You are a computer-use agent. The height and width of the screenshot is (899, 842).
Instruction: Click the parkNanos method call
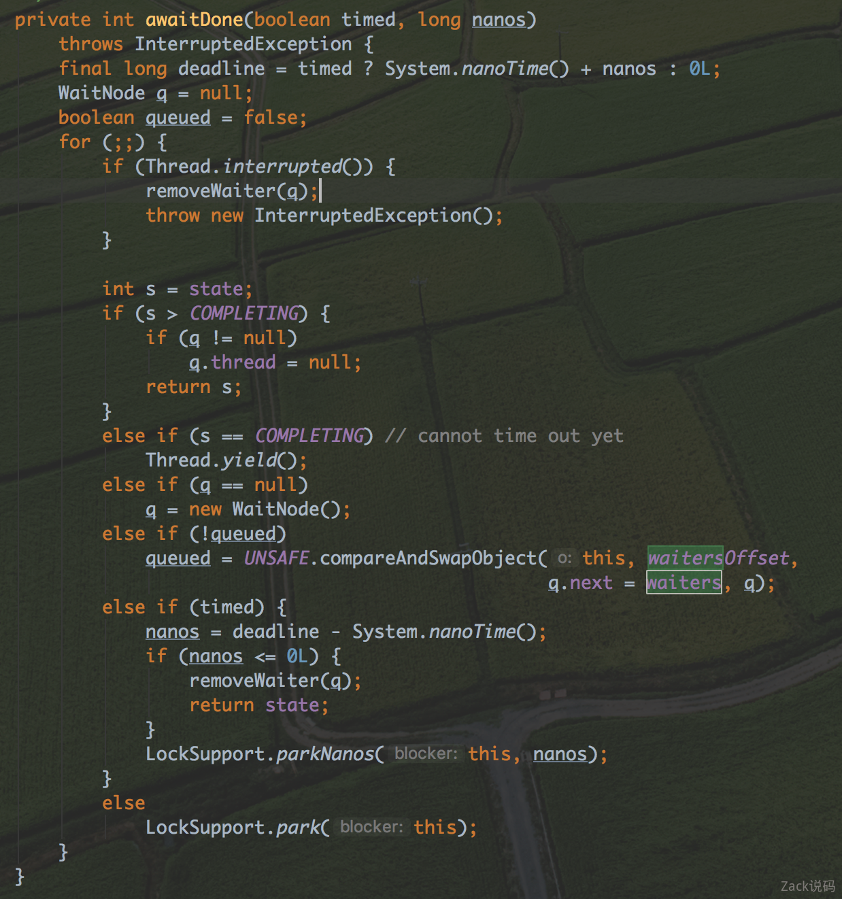click(x=325, y=754)
